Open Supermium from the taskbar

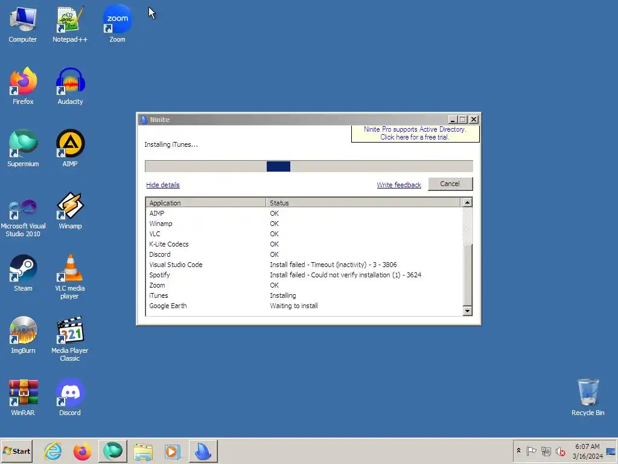113,451
